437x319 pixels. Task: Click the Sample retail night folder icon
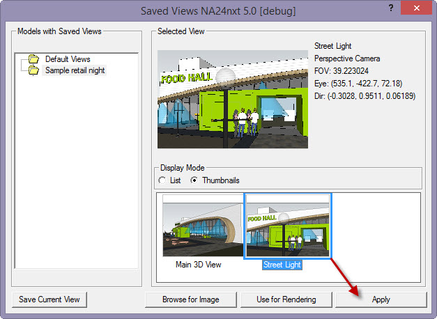[x=33, y=70]
